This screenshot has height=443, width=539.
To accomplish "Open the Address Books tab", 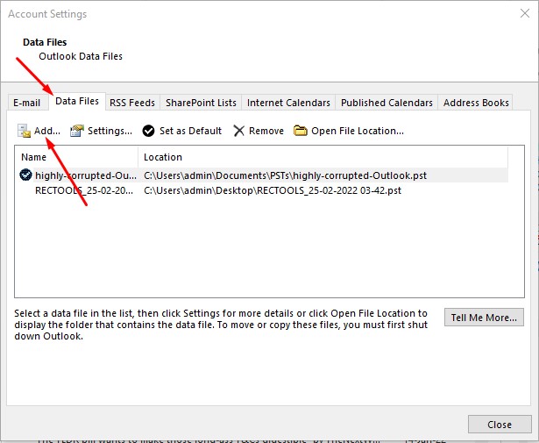I will (x=476, y=103).
